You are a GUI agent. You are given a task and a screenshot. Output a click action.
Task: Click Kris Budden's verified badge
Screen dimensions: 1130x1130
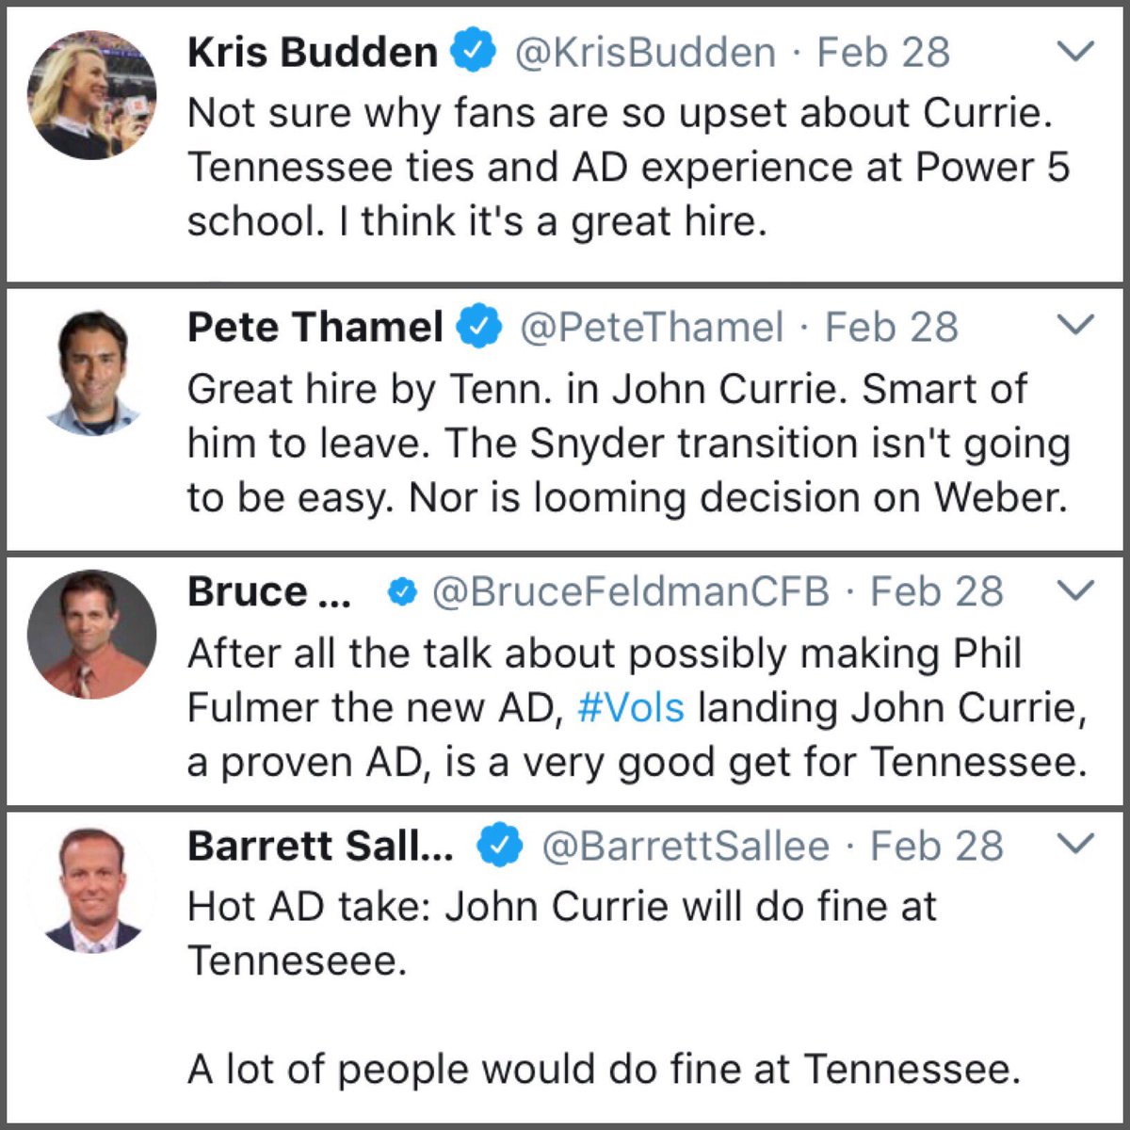[x=475, y=52]
